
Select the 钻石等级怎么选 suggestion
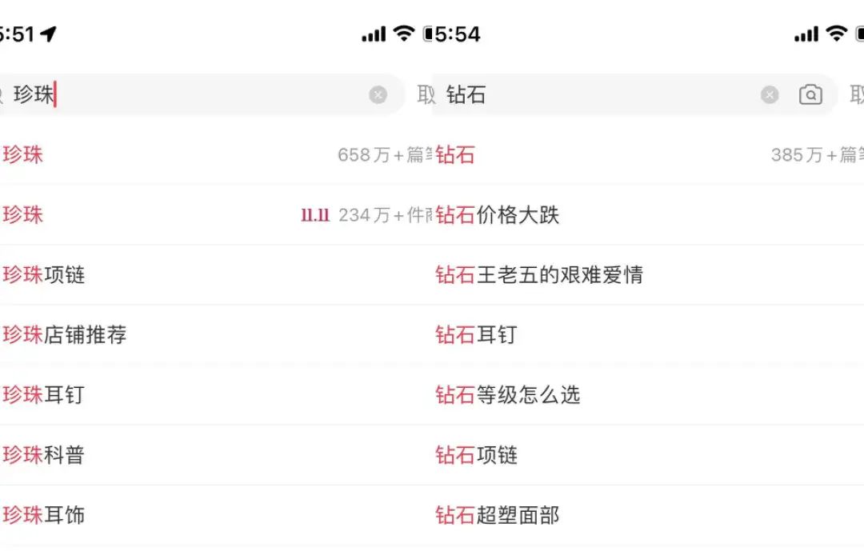[x=508, y=395]
